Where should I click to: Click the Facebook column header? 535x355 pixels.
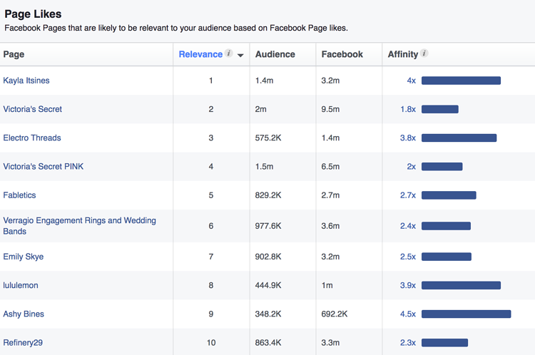[342, 54]
